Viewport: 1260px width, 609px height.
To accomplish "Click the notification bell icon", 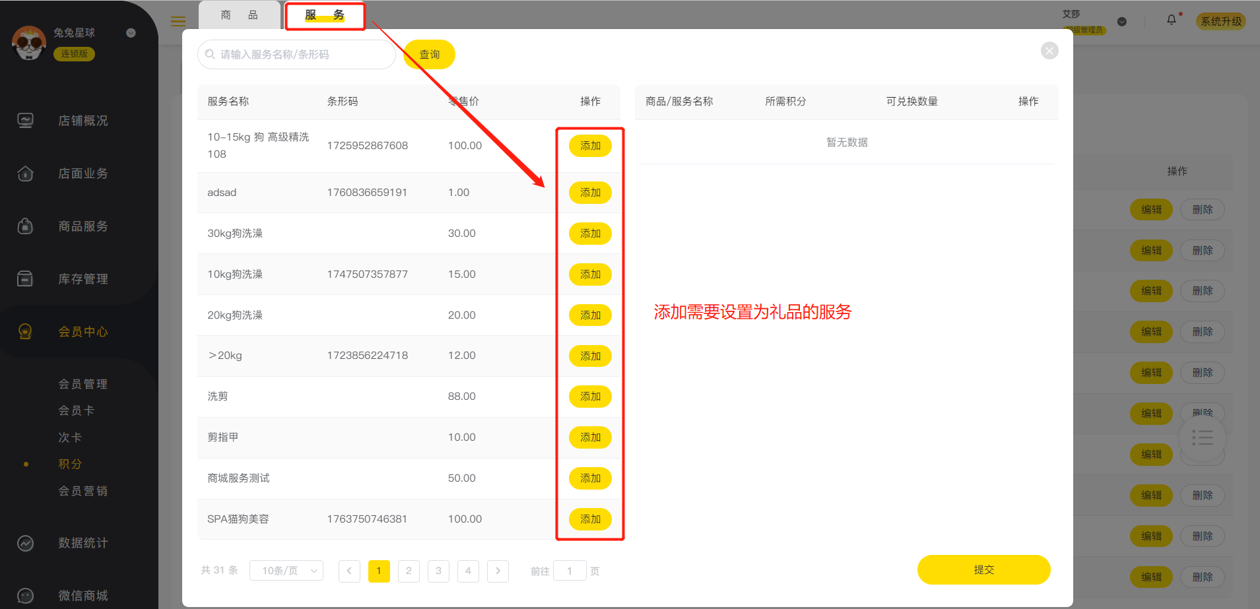I will pyautogui.click(x=1172, y=20).
